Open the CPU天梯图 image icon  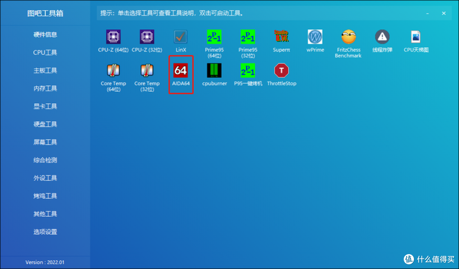tap(416, 37)
